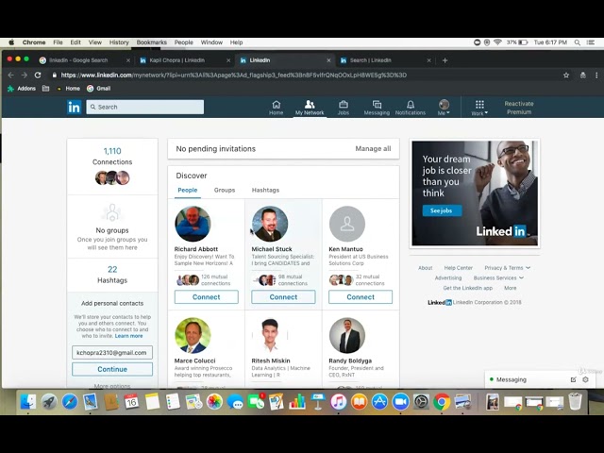Open the 22 Hashtags count
The image size is (604, 453).
(x=112, y=269)
